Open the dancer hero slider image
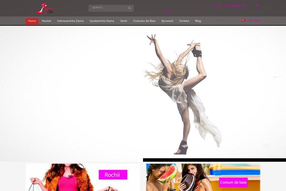Image resolution: width=286 pixels, height=191 pixels. [x=143, y=94]
